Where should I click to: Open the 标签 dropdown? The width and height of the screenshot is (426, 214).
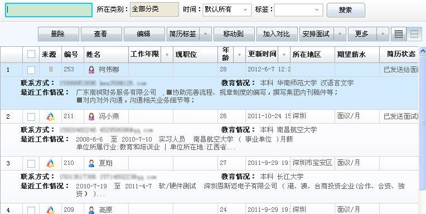[298, 10]
